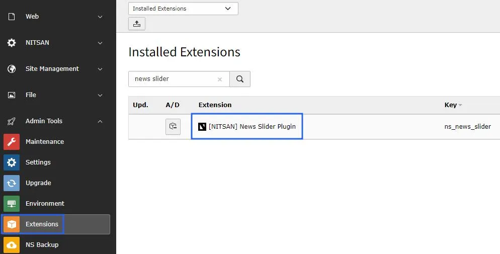Open the Environment menu item label
The width and height of the screenshot is (500, 254).
tap(45, 203)
